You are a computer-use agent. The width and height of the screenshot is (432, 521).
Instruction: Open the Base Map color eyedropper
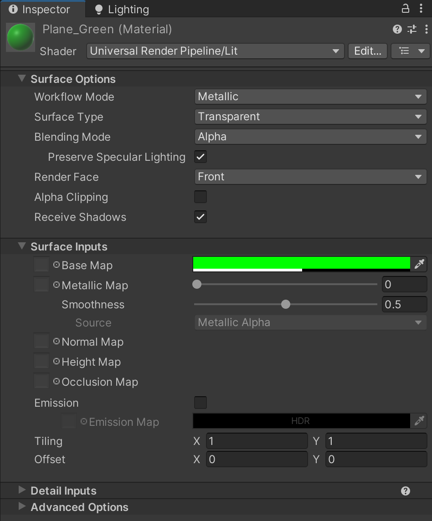(x=419, y=264)
